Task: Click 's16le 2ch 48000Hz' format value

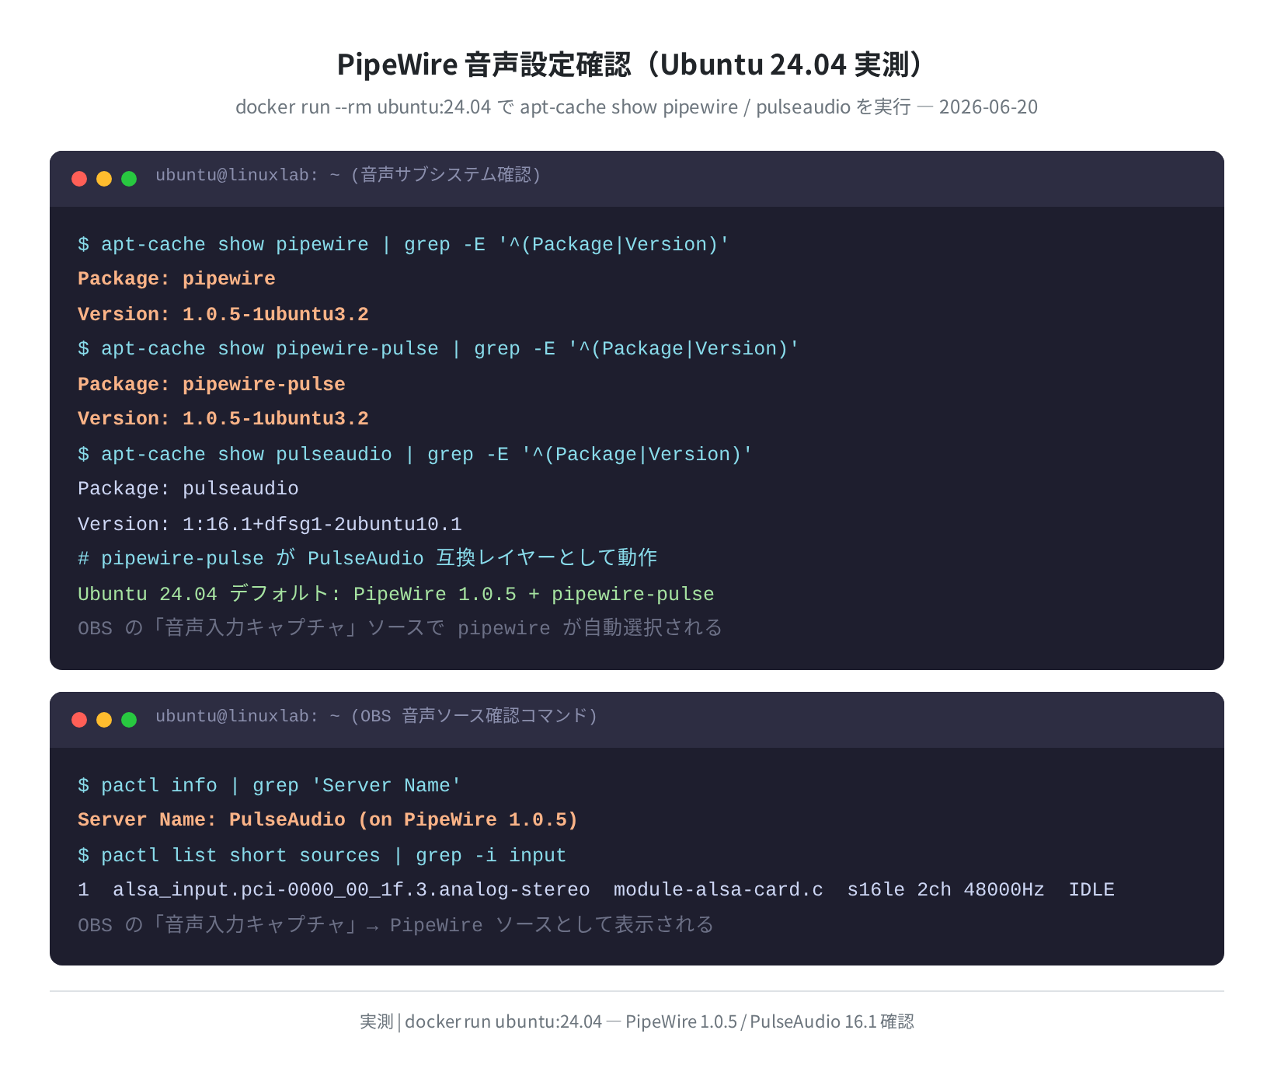Action: 945,890
